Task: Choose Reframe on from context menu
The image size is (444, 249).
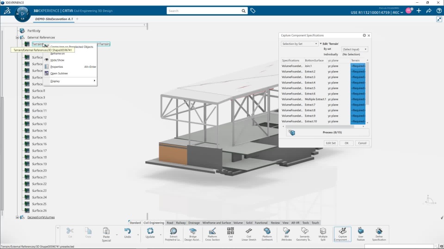Action: (57, 53)
